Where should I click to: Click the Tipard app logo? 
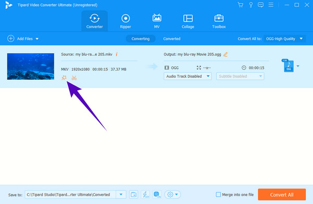pyautogui.click(x=8, y=5)
